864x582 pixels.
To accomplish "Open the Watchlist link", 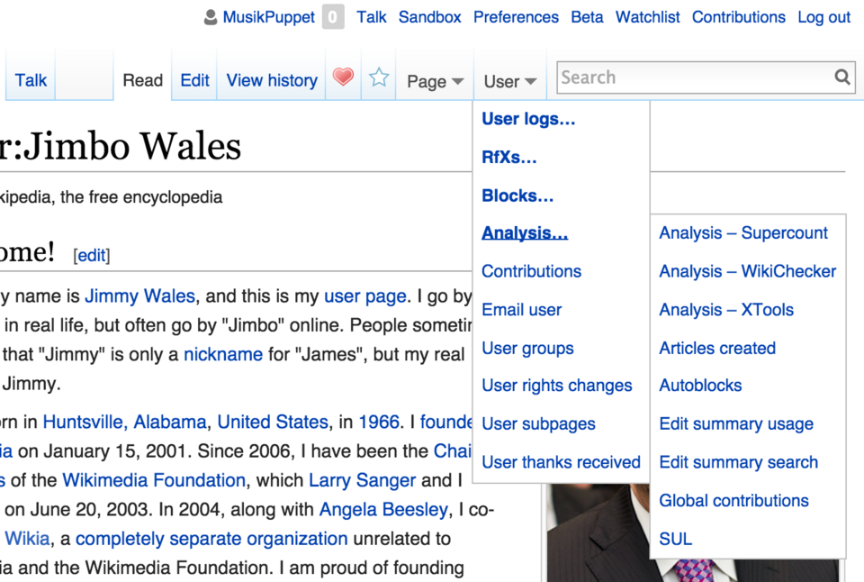I will coord(647,18).
